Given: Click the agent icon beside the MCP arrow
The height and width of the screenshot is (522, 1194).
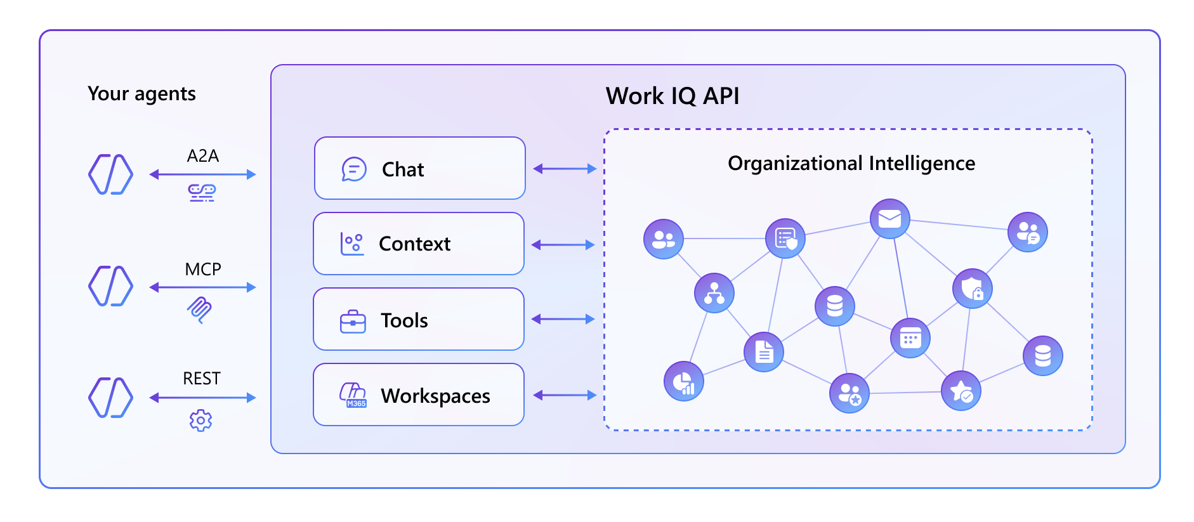Looking at the screenshot, I should pos(110,286).
